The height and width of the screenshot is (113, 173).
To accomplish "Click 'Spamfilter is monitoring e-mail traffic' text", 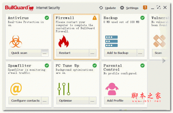I will (27, 71).
